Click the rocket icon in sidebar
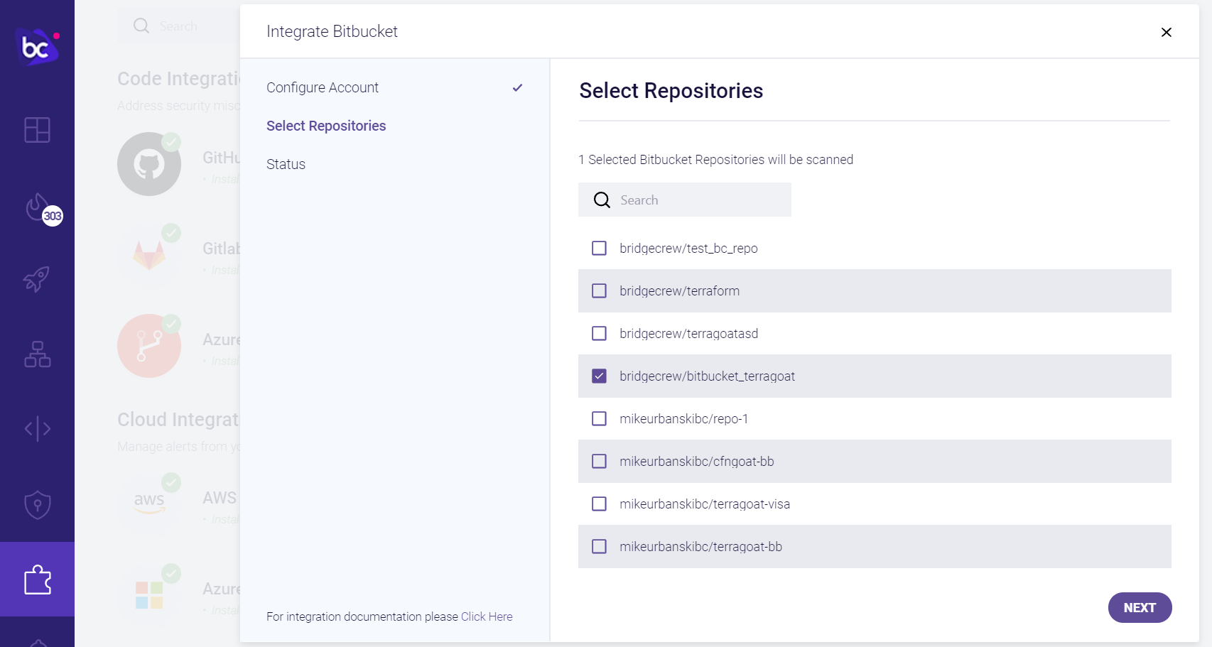The width and height of the screenshot is (1212, 647). (37, 279)
